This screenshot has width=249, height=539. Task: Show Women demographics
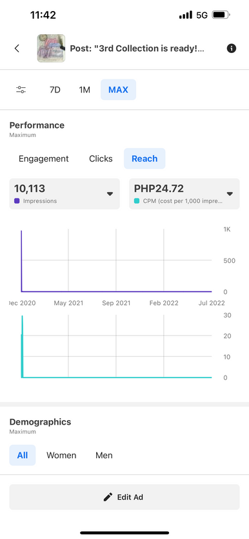point(61,455)
